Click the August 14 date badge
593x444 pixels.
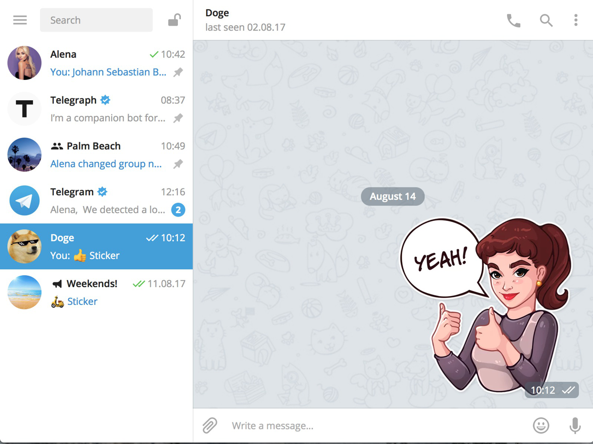[393, 196]
